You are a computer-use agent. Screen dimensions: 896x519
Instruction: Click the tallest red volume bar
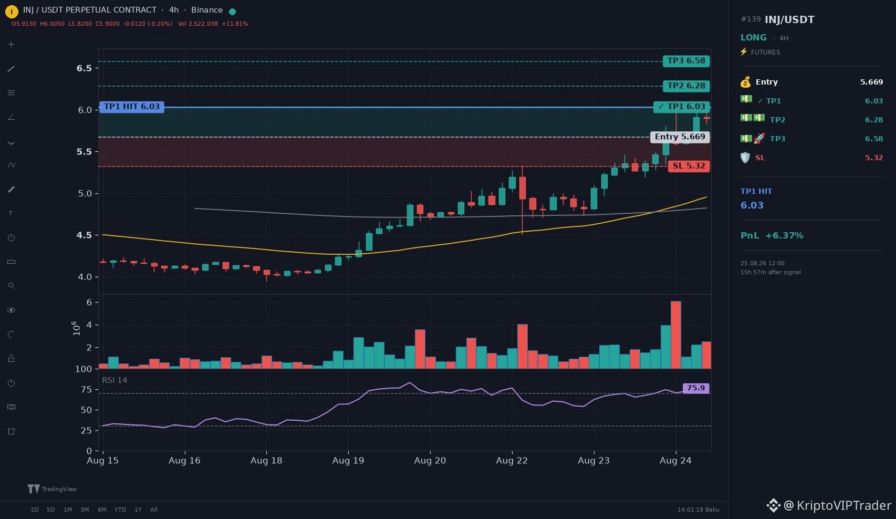(x=676, y=335)
